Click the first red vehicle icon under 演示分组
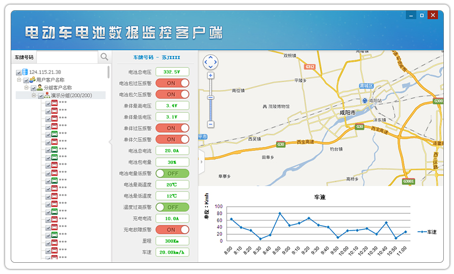The width and height of the screenshot is (454, 274). tap(55, 103)
